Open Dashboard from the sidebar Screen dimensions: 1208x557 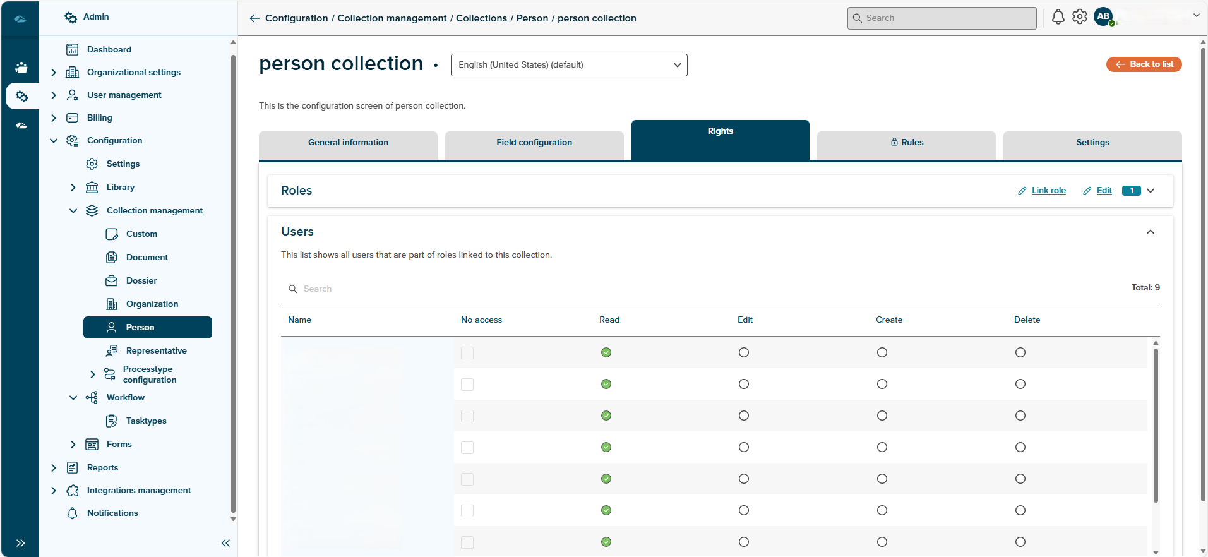click(x=109, y=49)
